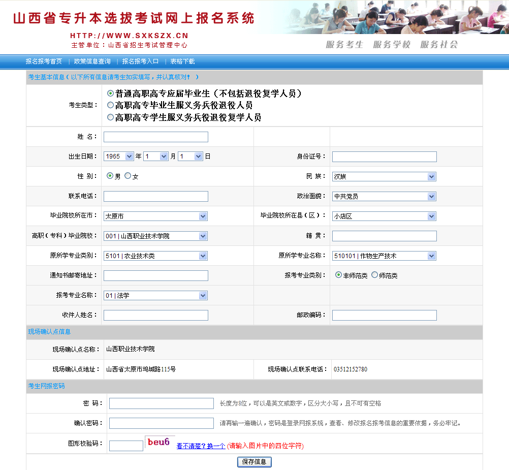Open 原所学专业名称 dropdown showing 作物生产技术

pyautogui.click(x=384, y=256)
